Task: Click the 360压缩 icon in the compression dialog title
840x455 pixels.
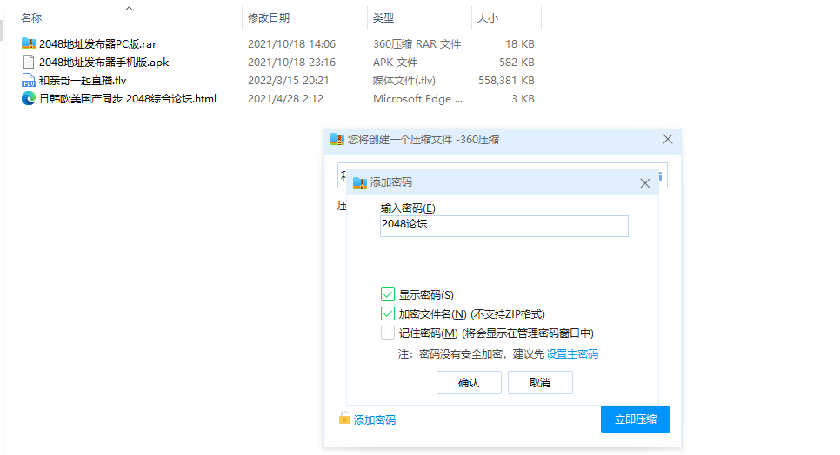Action: (x=337, y=139)
